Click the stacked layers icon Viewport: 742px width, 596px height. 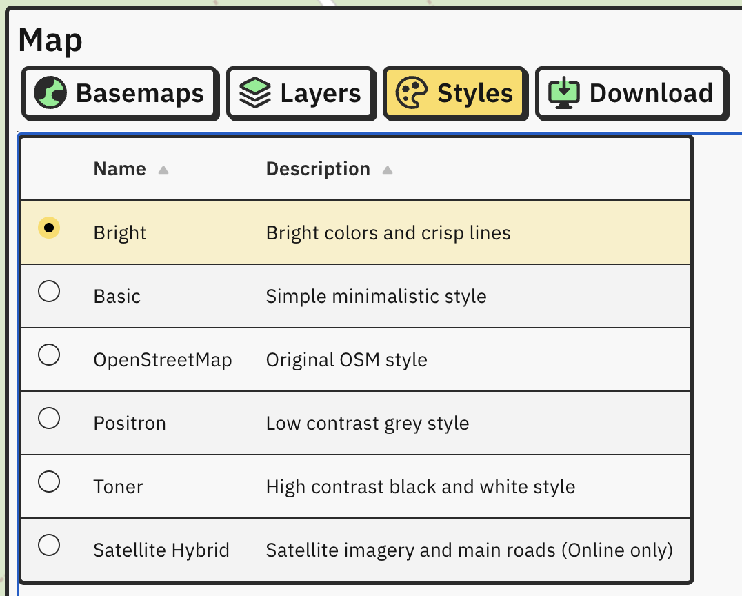(x=255, y=92)
